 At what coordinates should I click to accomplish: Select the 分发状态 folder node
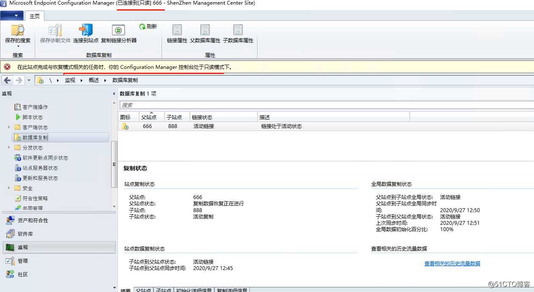pos(33,147)
